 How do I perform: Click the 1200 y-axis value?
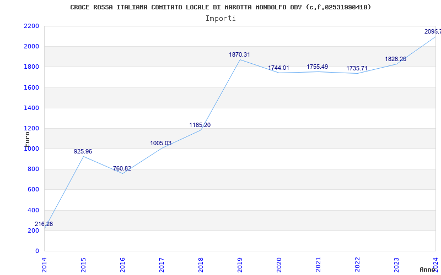coord(31,129)
